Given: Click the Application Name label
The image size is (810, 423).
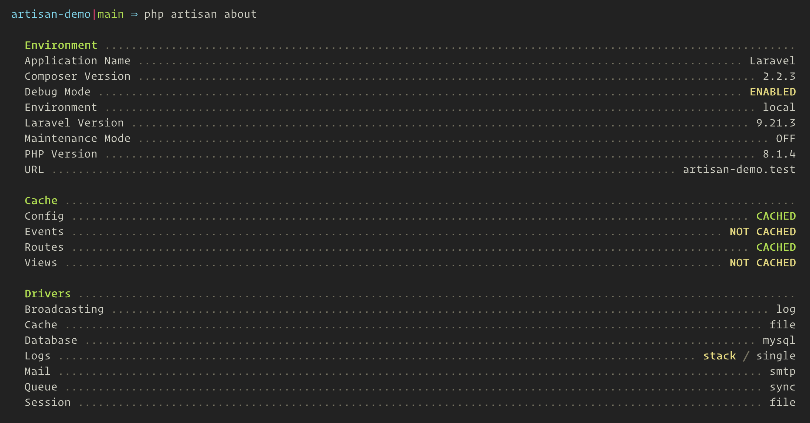Looking at the screenshot, I should click(78, 61).
